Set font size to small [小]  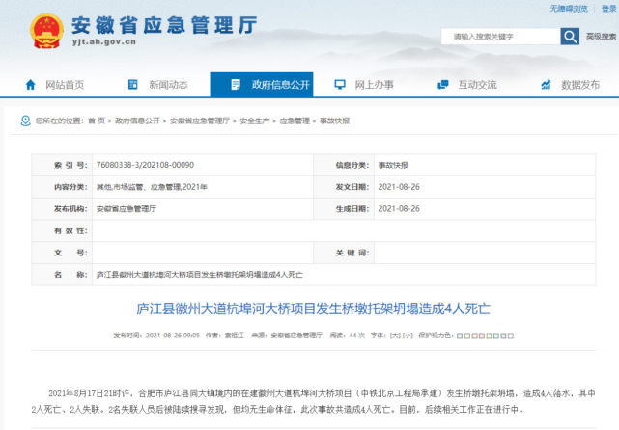(x=408, y=336)
